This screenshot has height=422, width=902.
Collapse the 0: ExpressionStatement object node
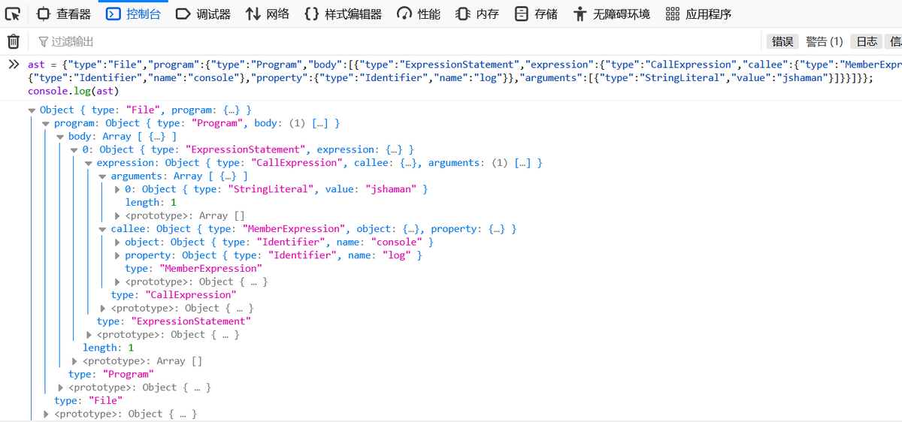[x=74, y=150]
